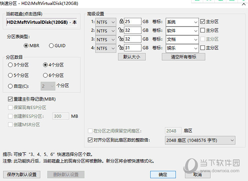Enable 主分区 checkbox for partition 2 软件
The image size is (248, 181).
[209, 30]
